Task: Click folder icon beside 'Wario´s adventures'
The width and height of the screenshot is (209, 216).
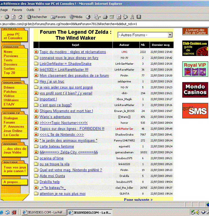Action: coord(36,117)
